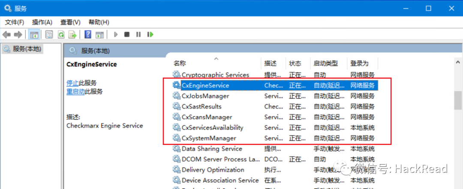Toggle the show/hide console tree icon
This screenshot has height=189, width=463.
click(34, 35)
